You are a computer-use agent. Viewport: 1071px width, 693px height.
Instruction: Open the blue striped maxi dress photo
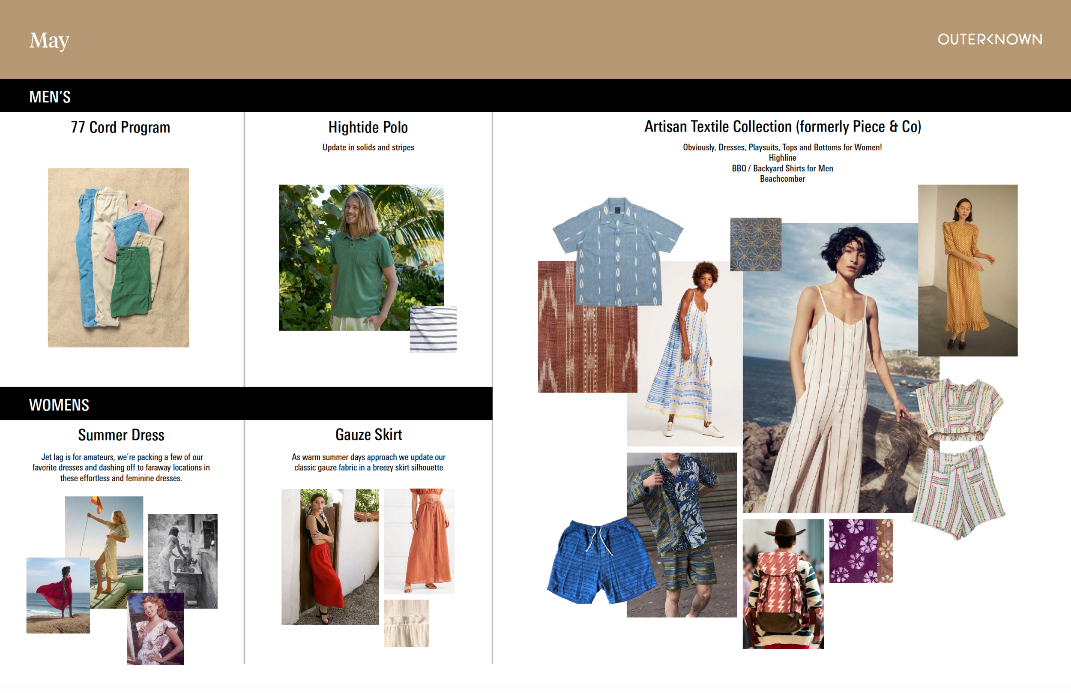(685, 354)
